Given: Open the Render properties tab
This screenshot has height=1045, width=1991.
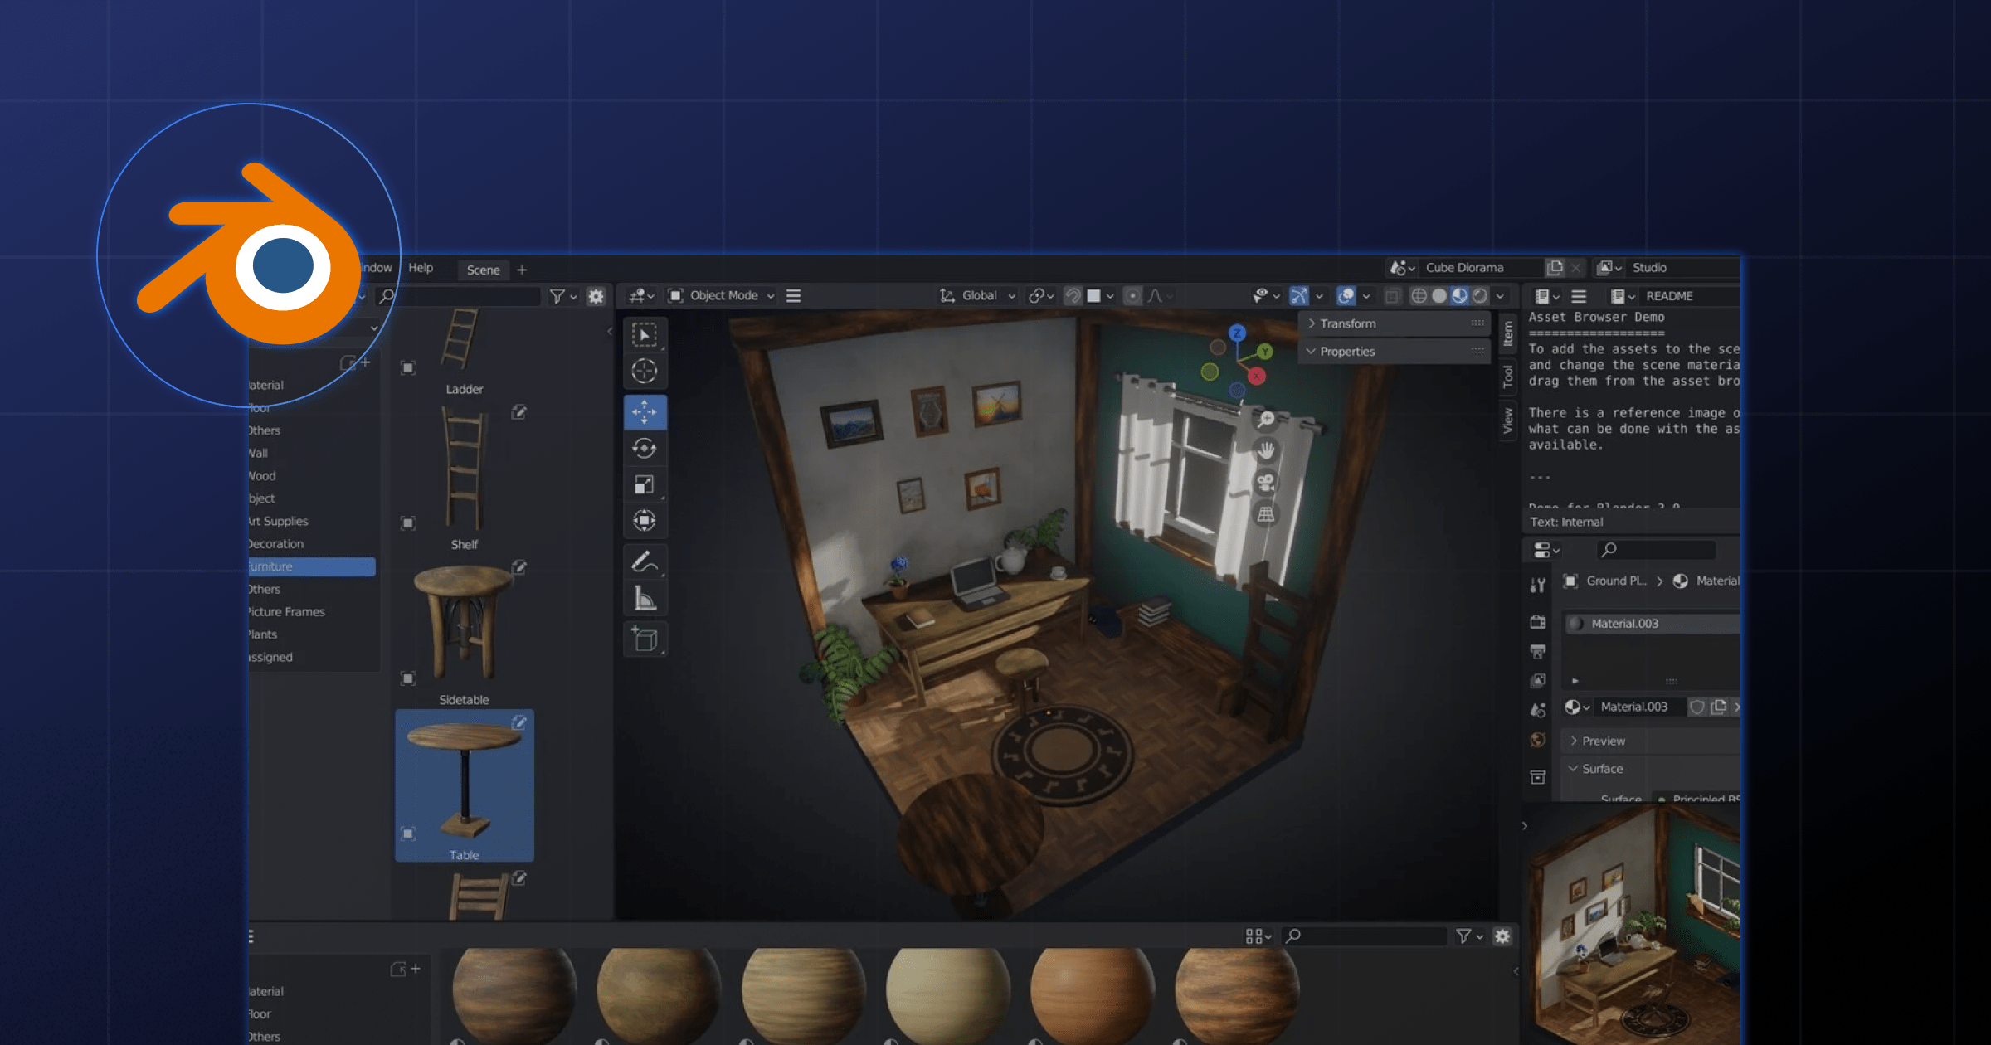Looking at the screenshot, I should pyautogui.click(x=1537, y=622).
